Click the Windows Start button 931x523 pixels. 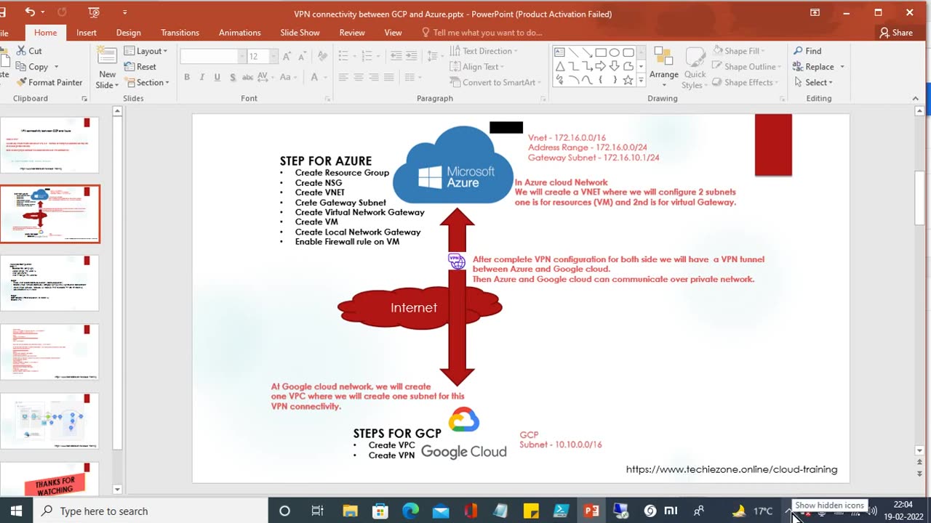[16, 511]
